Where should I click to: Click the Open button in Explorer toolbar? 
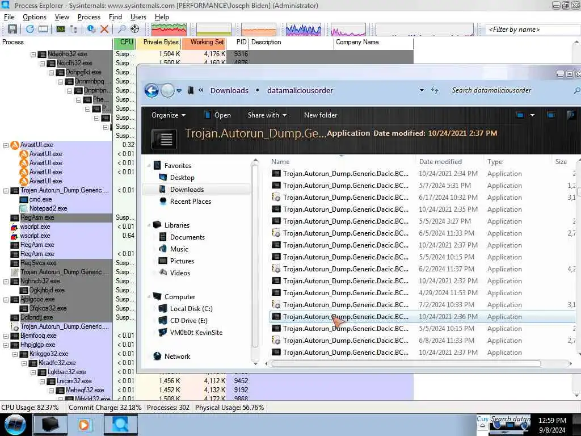click(x=217, y=115)
